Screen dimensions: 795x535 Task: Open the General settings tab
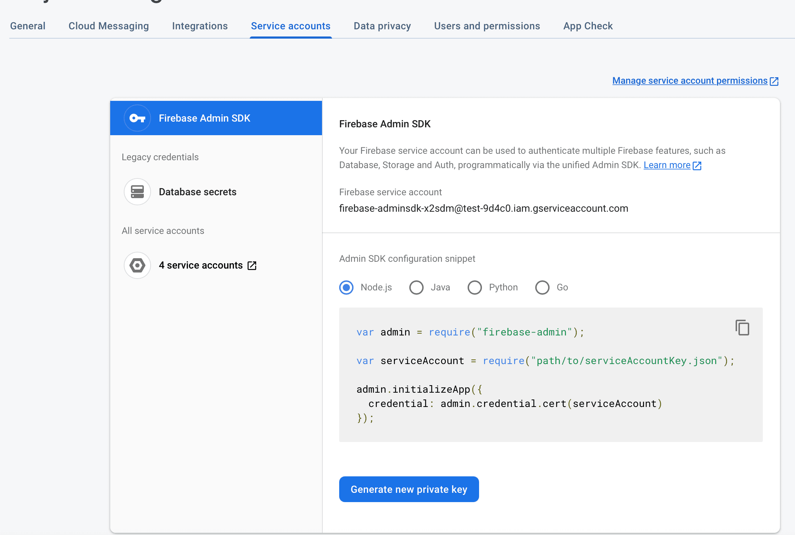[28, 26]
